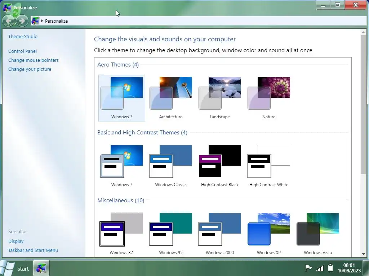
Task: Choose the Landscape theme
Action: click(x=220, y=98)
